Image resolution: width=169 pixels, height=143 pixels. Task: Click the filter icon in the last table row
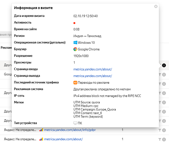tap(160, 139)
